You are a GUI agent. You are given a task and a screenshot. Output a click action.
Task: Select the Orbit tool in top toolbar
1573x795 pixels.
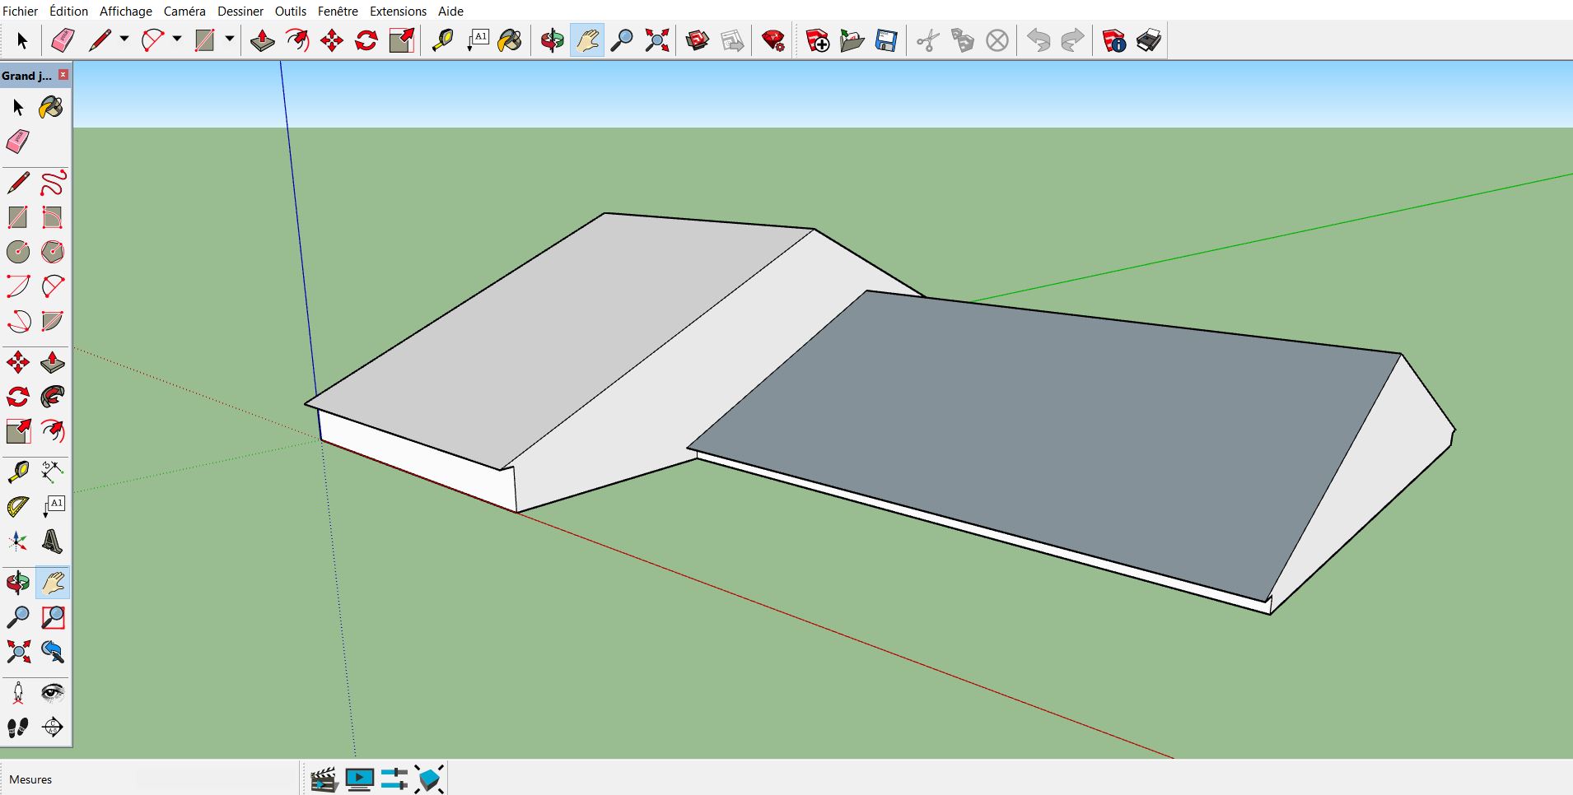(x=552, y=40)
